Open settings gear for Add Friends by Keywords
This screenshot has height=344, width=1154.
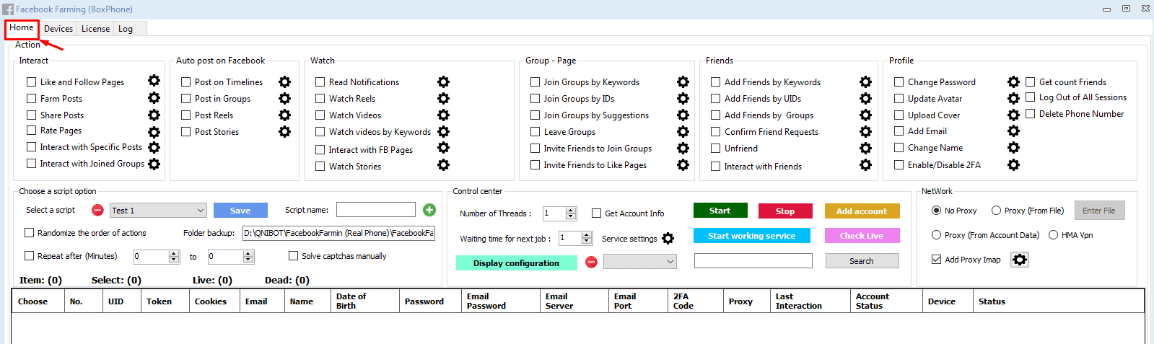tap(865, 82)
